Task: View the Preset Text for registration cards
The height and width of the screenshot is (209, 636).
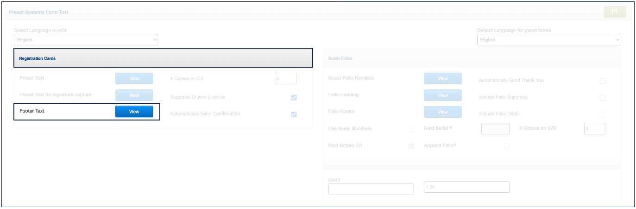Action: pyautogui.click(x=134, y=79)
